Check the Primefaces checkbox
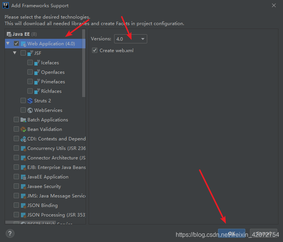The height and width of the screenshot is (242, 283). click(x=30, y=81)
